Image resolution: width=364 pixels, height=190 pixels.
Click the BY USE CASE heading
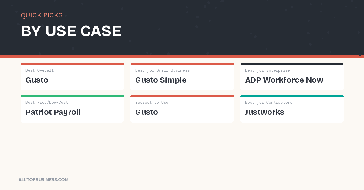tap(71, 31)
